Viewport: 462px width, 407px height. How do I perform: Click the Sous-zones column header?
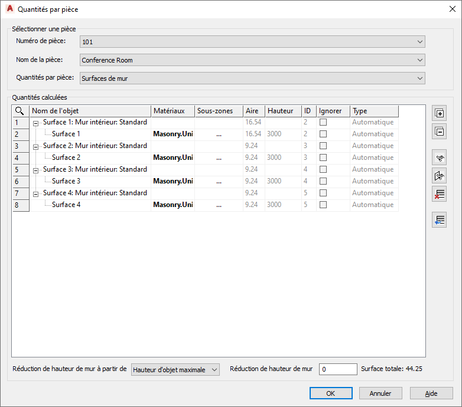pos(219,111)
